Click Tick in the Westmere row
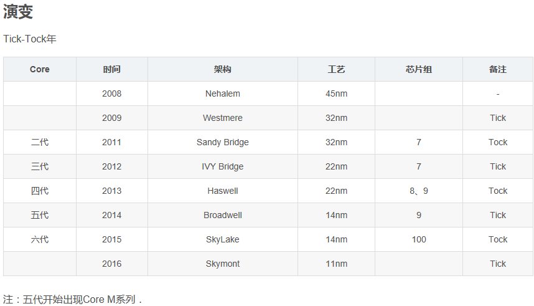 click(x=497, y=118)
